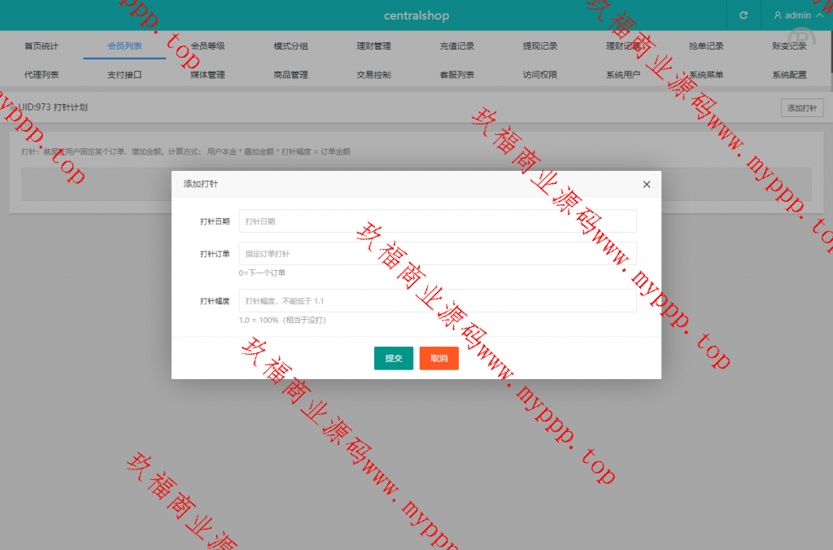
Task: Focus the 打针日期 date input field
Action: point(438,221)
